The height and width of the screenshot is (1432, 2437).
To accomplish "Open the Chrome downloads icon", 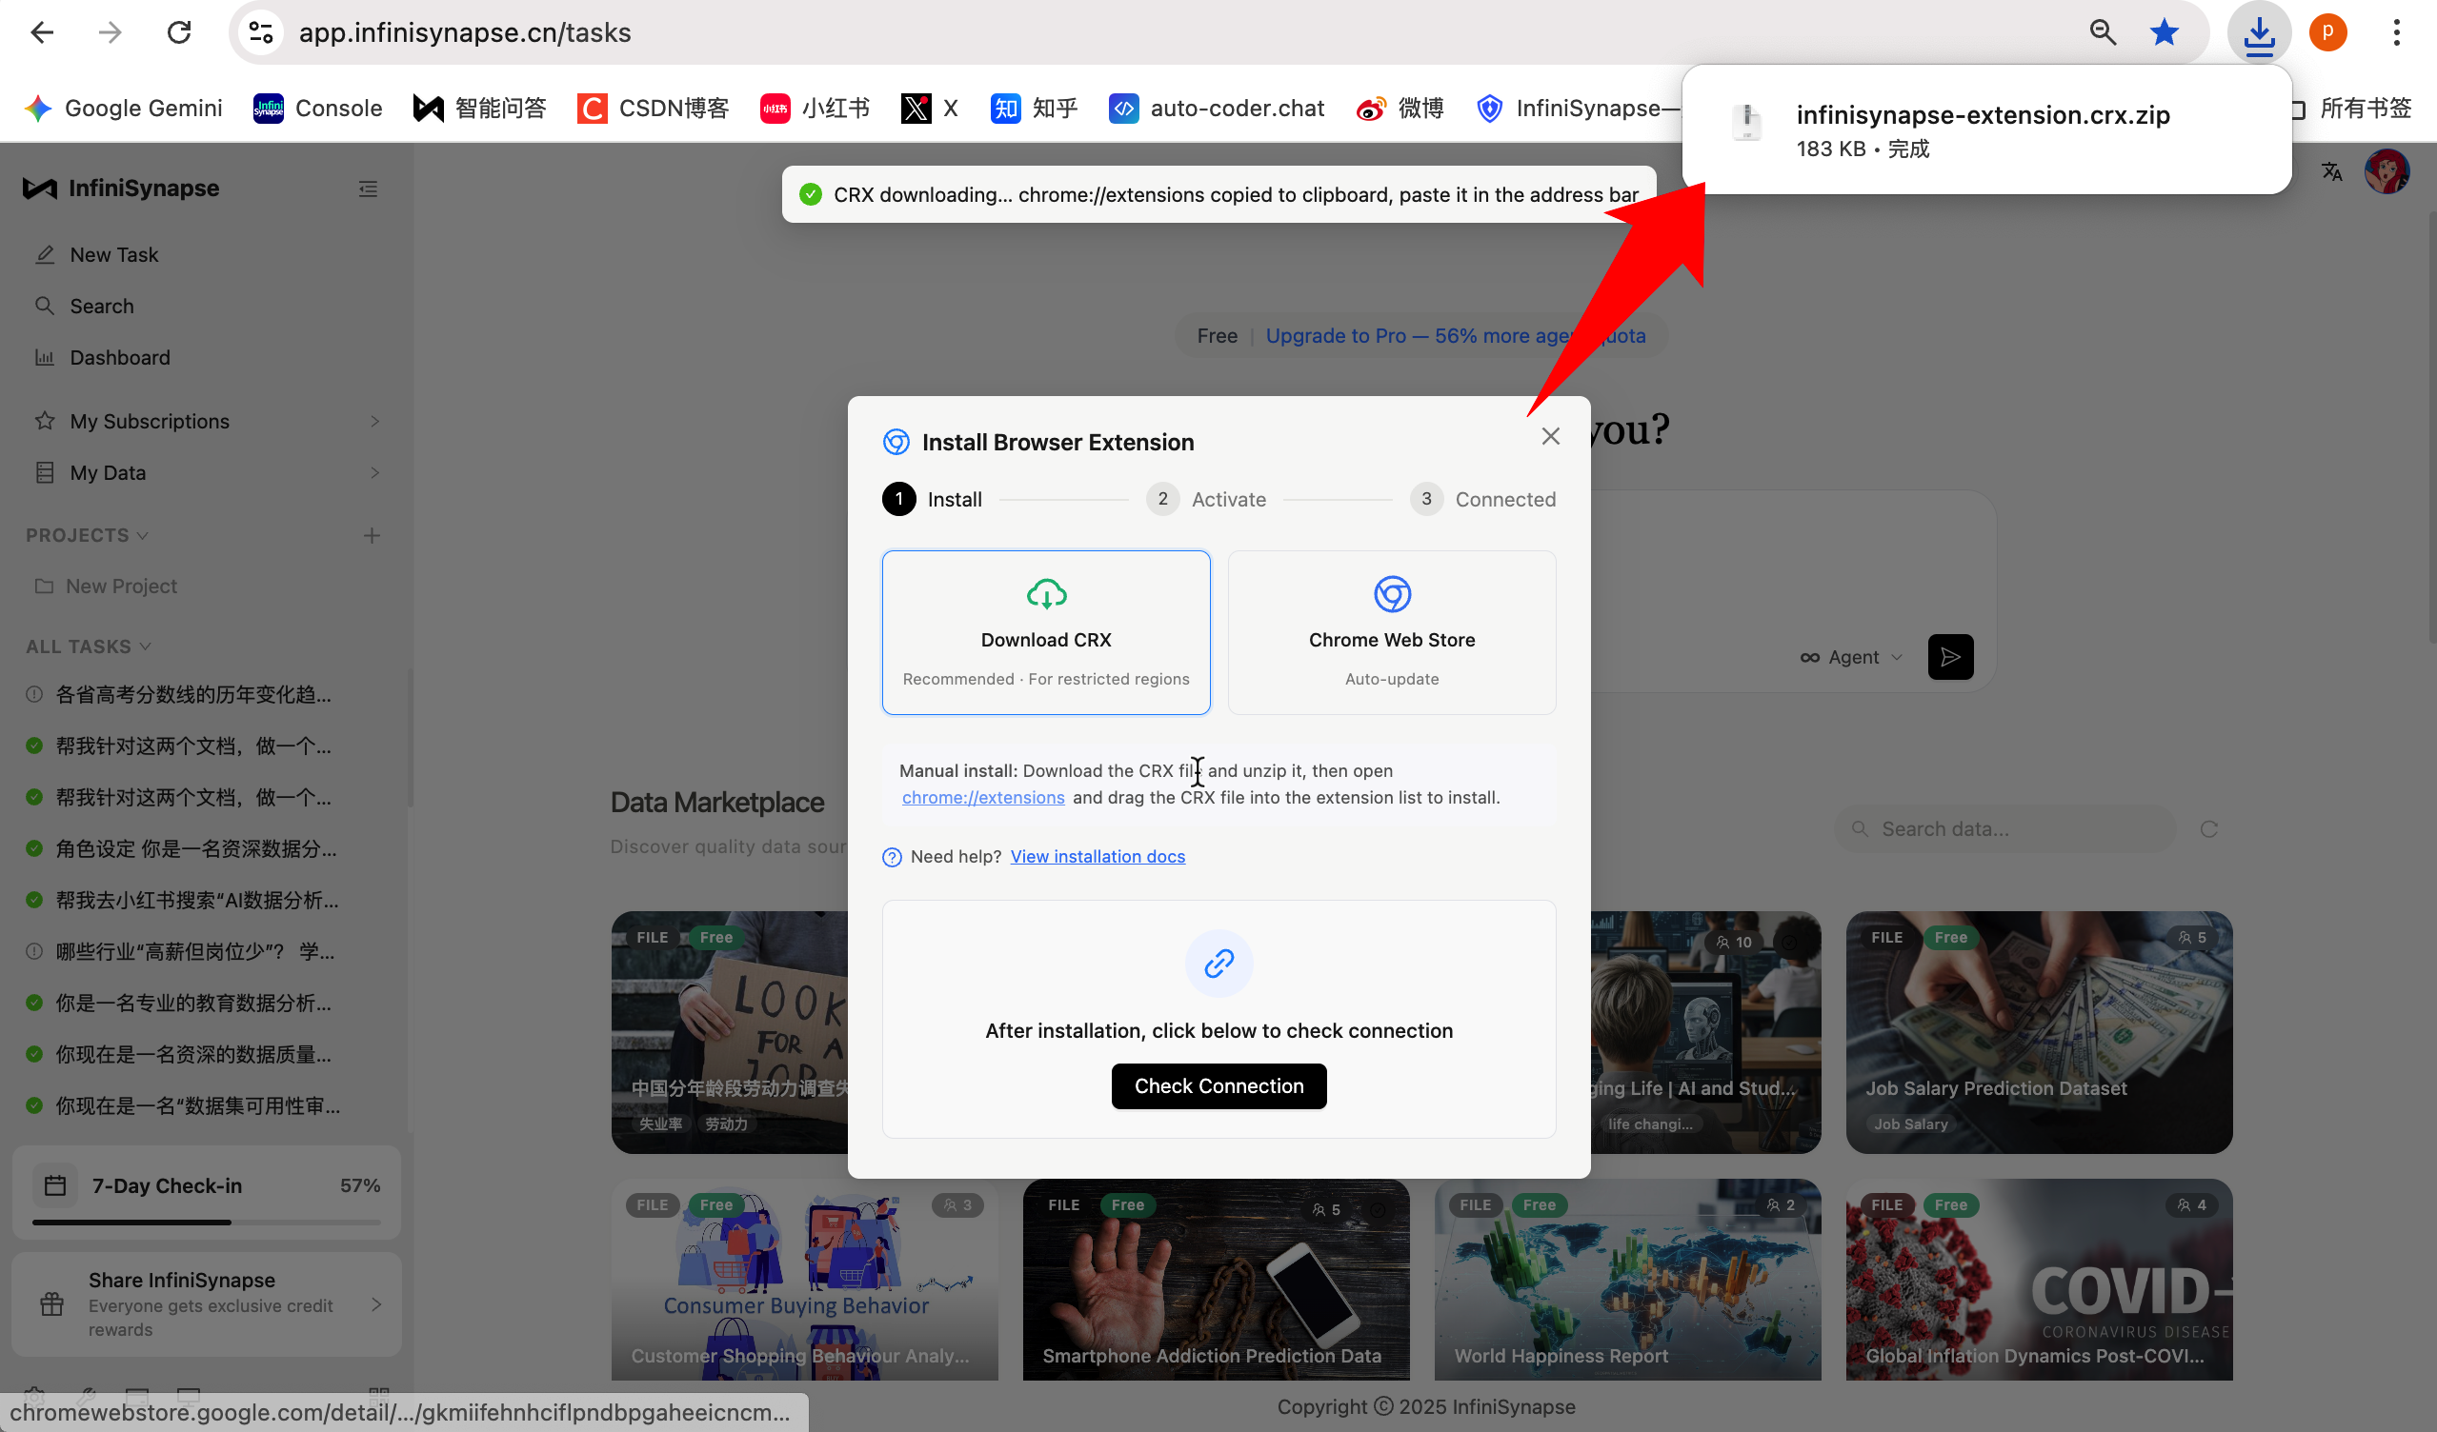I will tap(2259, 34).
